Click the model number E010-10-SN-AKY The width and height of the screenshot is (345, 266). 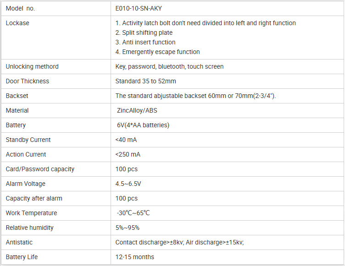coord(139,8)
